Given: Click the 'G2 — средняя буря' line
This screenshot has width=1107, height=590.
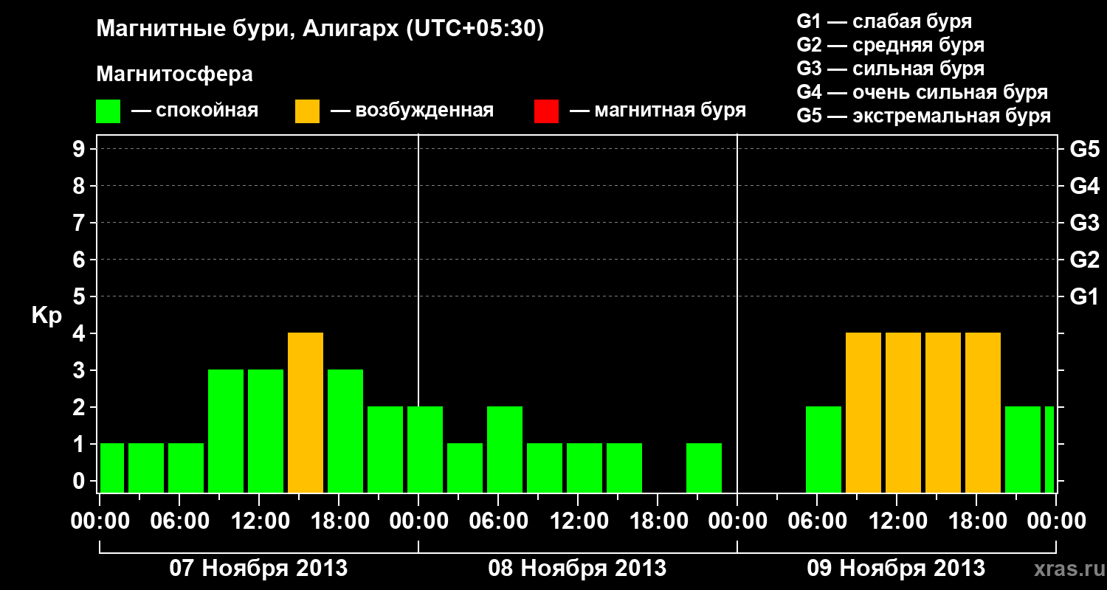Looking at the screenshot, I should 891,45.
